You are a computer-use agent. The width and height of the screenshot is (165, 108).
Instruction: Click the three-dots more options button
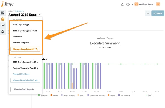click(x=148, y=13)
